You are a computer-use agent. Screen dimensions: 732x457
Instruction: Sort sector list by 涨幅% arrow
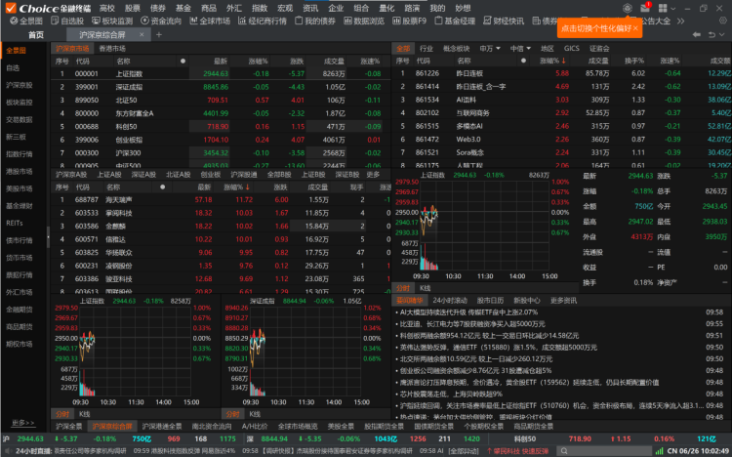pos(563,61)
